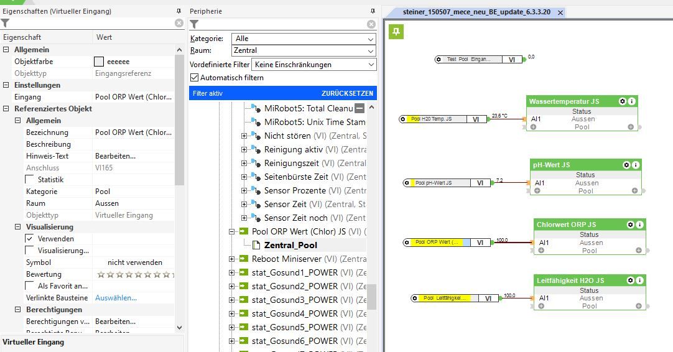This screenshot has height=352, width=673.
Task: Click the eeeeee Objektfarbe color swatch
Action: [x=99, y=62]
